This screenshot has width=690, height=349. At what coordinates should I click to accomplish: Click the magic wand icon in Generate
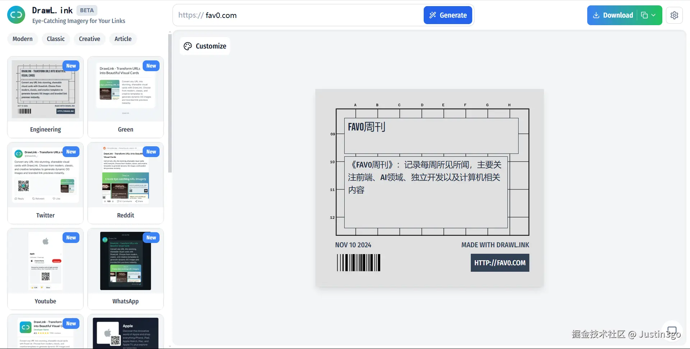tap(433, 15)
